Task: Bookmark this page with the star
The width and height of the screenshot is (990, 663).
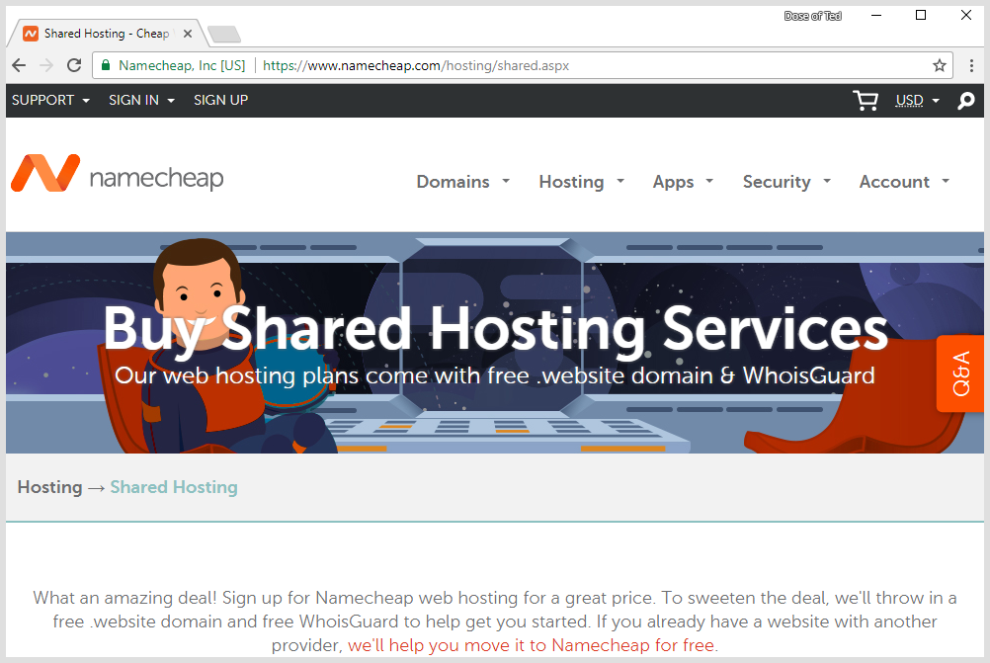Action: 940,65
